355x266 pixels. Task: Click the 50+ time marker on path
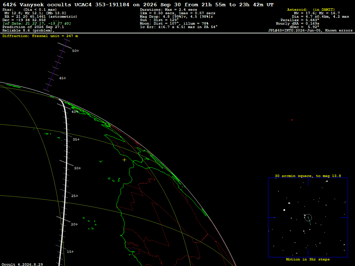pyautogui.click(x=76, y=51)
